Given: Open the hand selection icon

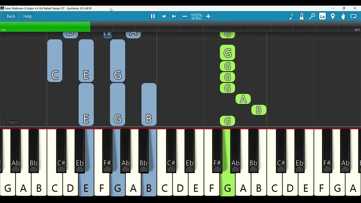Looking at the screenshot, I should pyautogui.click(x=343, y=16).
